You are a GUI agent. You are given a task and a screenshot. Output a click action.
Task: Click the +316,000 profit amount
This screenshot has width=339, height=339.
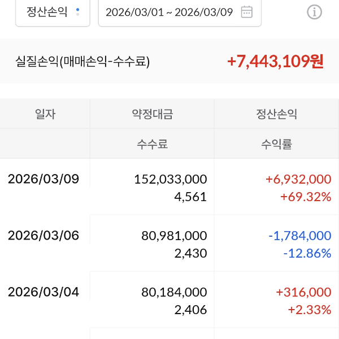303,292
